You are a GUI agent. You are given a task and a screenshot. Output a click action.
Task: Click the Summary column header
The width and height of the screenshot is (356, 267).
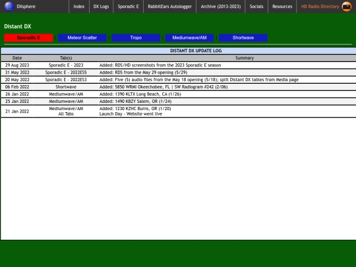point(245,58)
